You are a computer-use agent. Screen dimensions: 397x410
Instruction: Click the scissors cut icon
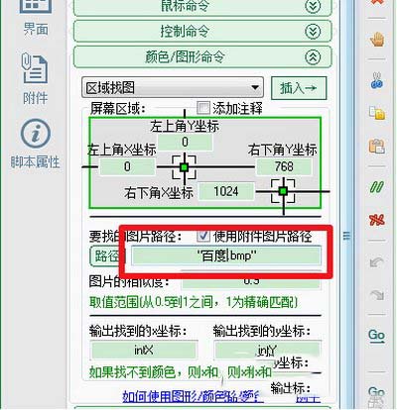coord(376,81)
